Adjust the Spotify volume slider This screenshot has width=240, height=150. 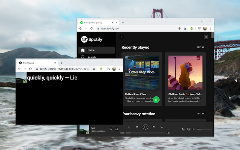pyautogui.click(x=204, y=129)
